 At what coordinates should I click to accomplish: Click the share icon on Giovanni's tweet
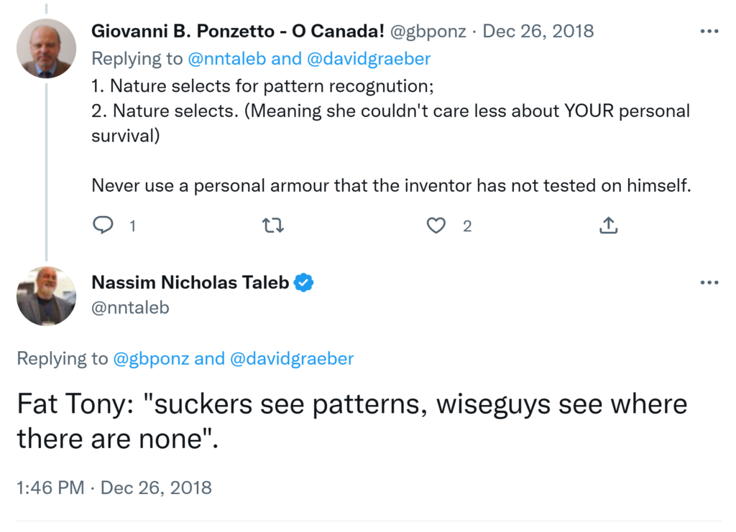pos(608,226)
